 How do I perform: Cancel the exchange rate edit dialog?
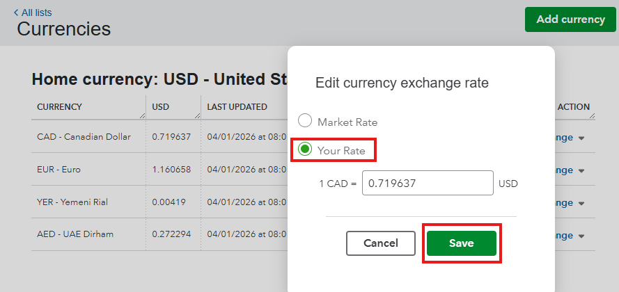pyautogui.click(x=381, y=243)
